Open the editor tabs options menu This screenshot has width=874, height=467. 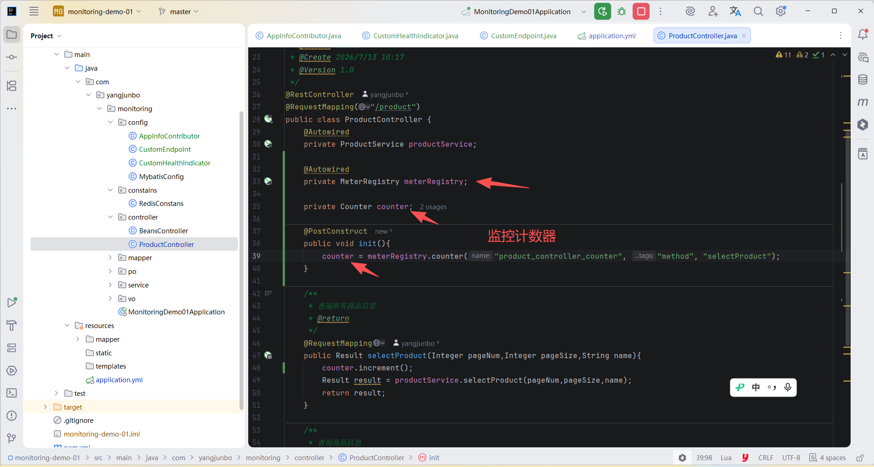pos(840,36)
